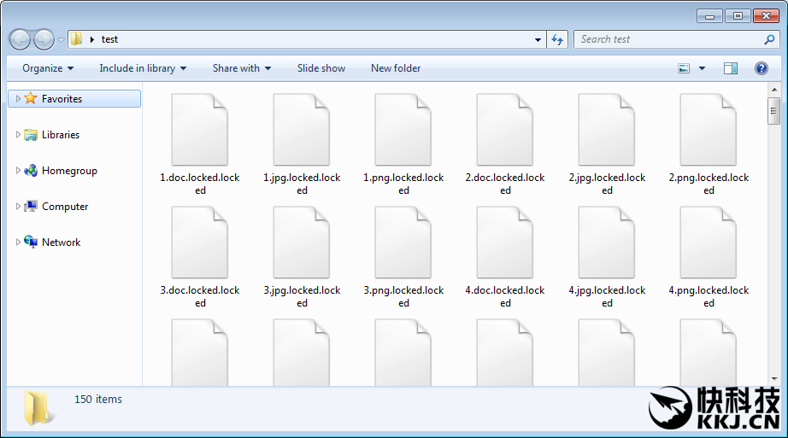Select the 1.doc.locked.locked file icon

pos(199,131)
